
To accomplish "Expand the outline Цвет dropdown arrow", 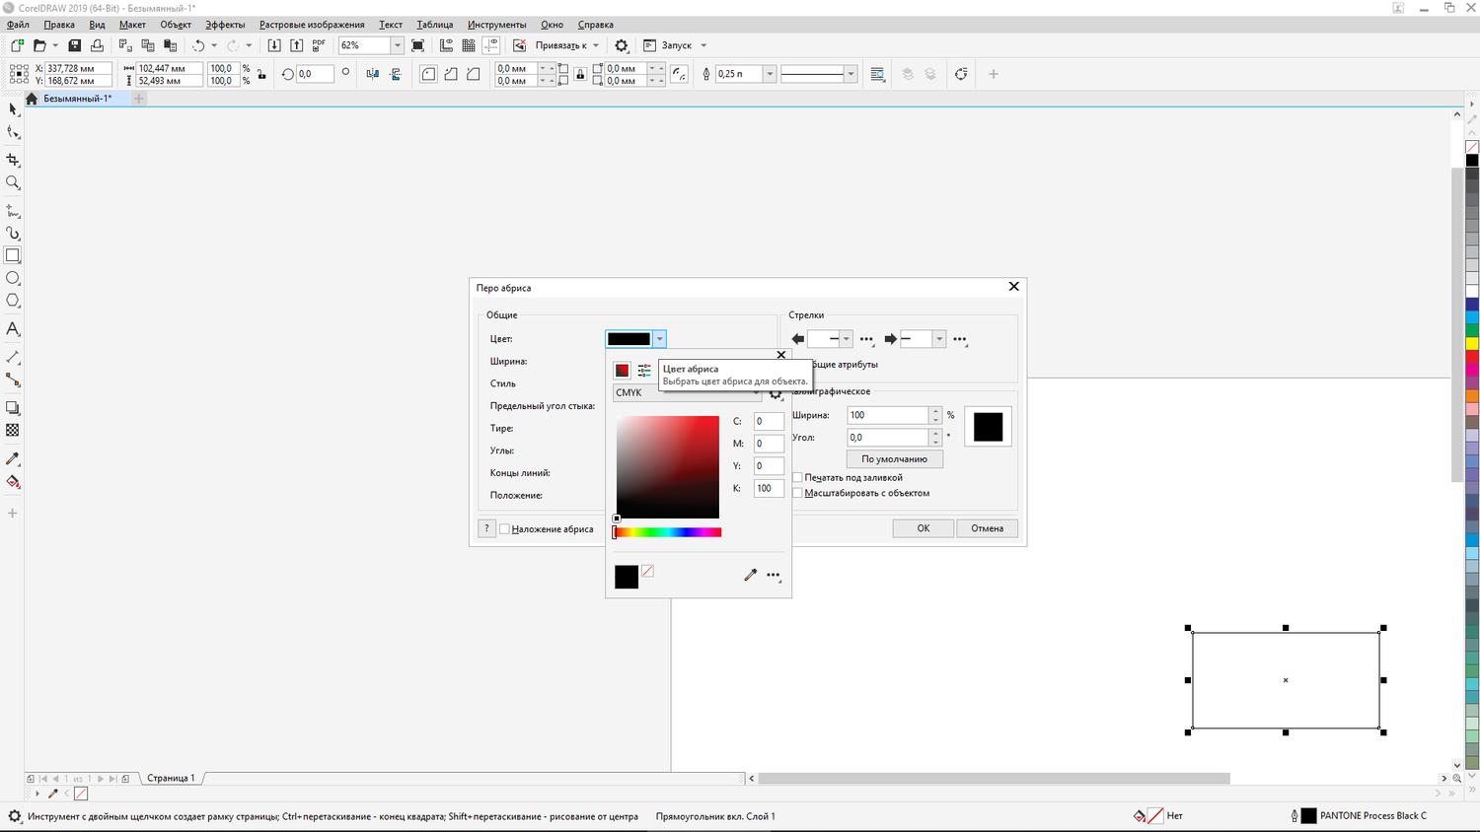I will pos(659,339).
